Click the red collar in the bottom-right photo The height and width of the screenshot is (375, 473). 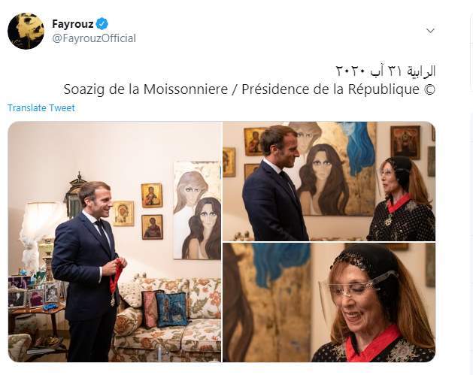(x=372, y=341)
